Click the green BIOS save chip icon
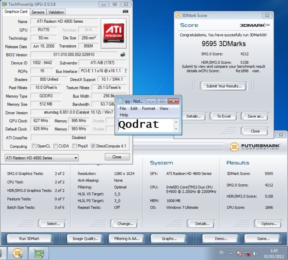Image resolution: width=288 pixels, height=260 pixels. coord(123,54)
